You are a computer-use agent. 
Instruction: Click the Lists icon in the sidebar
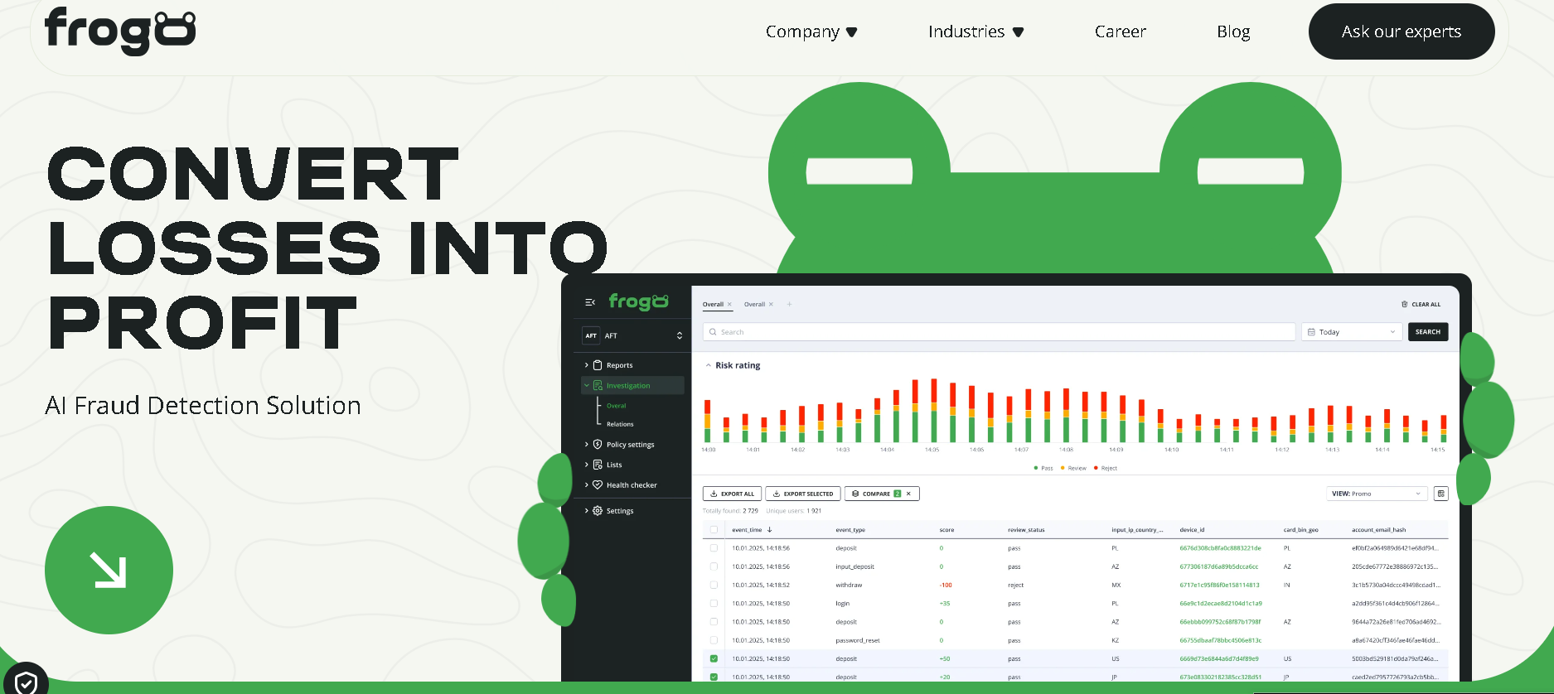click(x=598, y=465)
